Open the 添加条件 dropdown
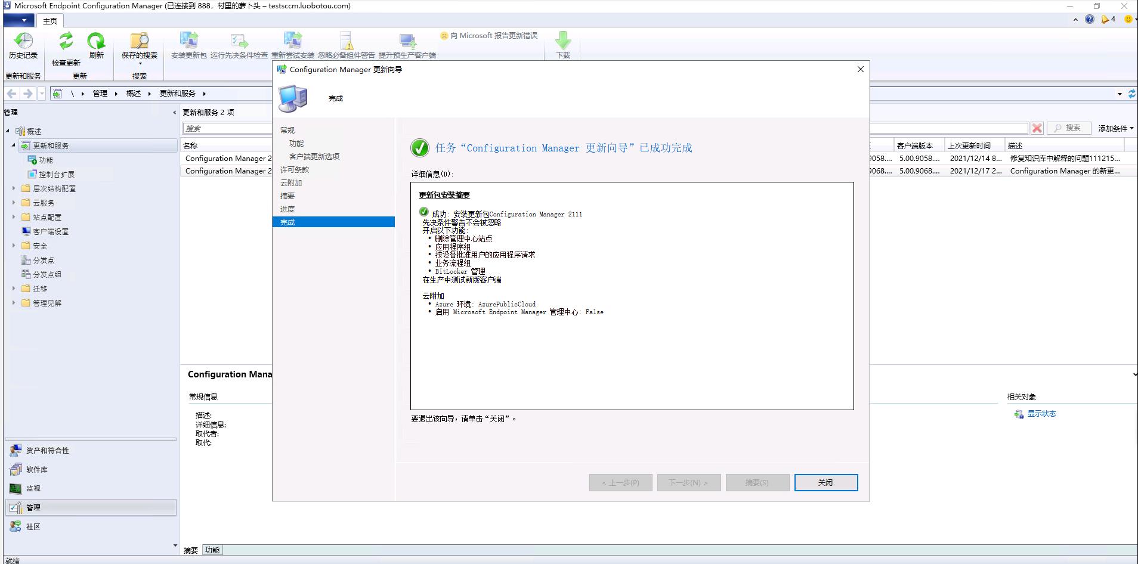Image resolution: width=1138 pixels, height=564 pixels. click(1115, 128)
